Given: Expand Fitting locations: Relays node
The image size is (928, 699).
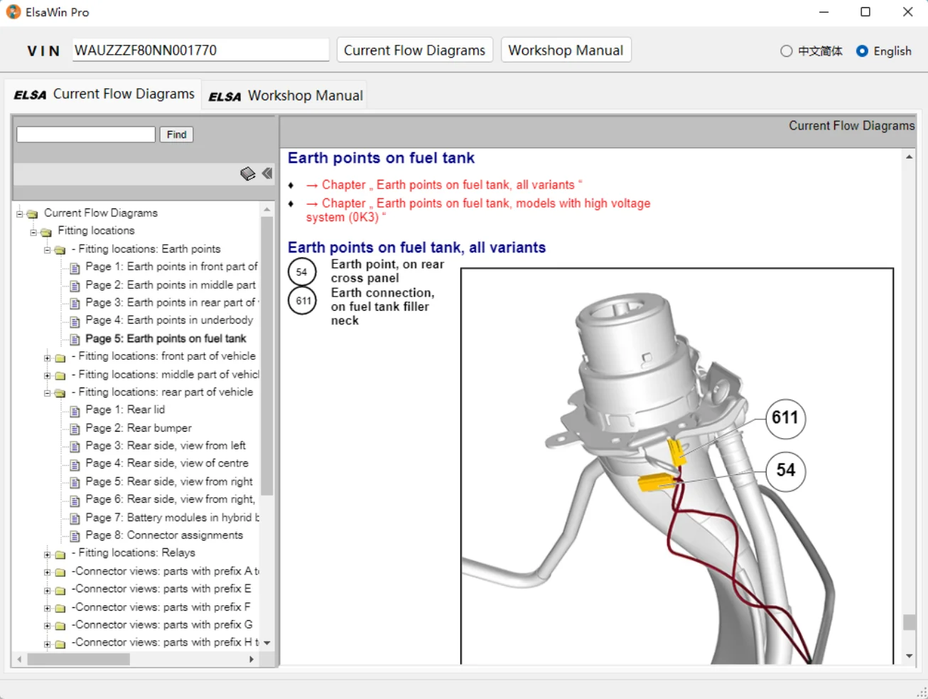Looking at the screenshot, I should pyautogui.click(x=48, y=555).
